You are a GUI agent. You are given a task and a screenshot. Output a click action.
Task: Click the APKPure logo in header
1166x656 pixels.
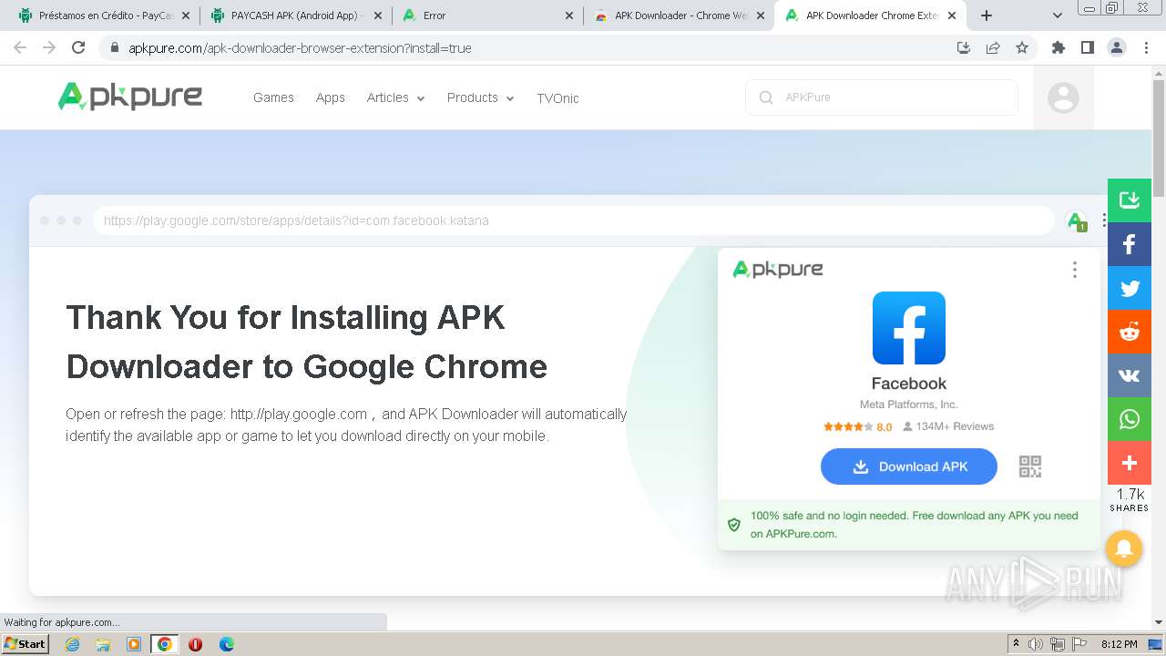[130, 97]
